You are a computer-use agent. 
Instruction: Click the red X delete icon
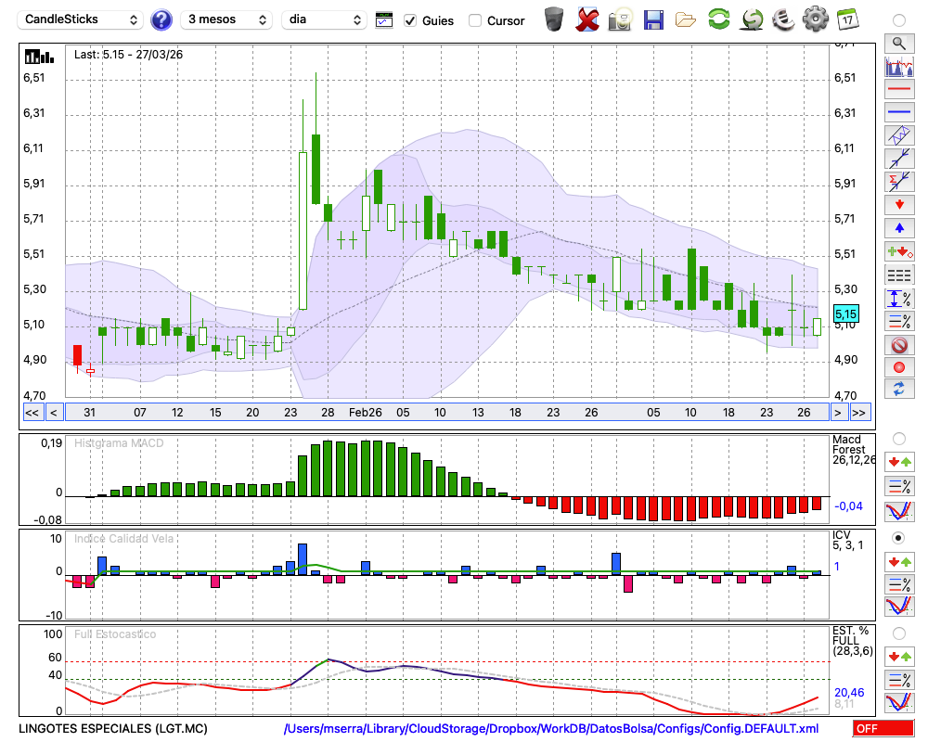point(587,19)
